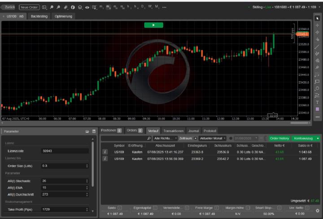This screenshot has height=219, width=323.
Task: Click Parameter panel vertical scrollbar
Action: [93, 164]
